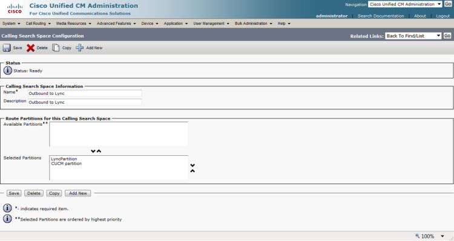Click Delete text in top toolbar

click(x=42, y=48)
